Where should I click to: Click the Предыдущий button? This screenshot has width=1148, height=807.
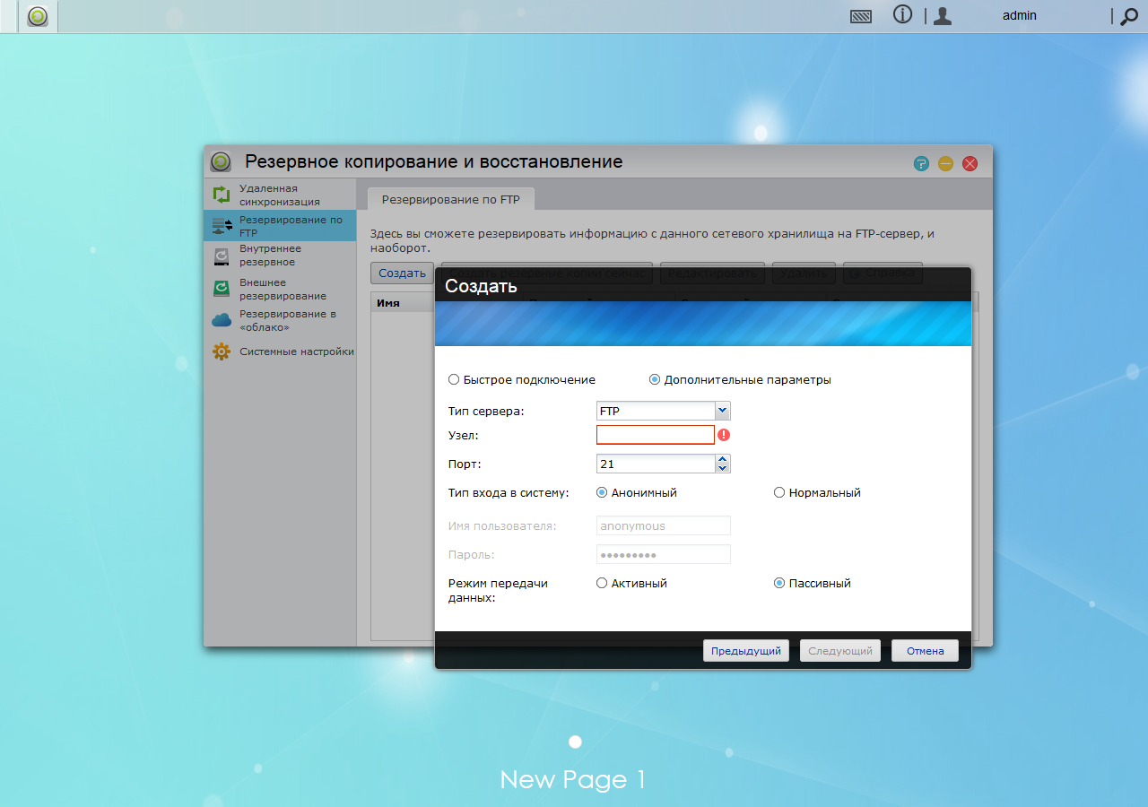pos(746,651)
